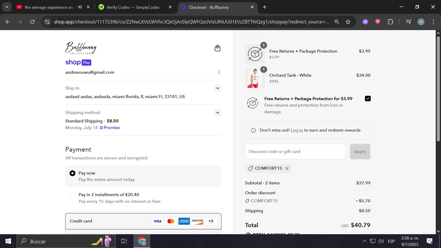441x248 pixels.
Task: Open the tab search dropdown arrow
Action: coord(7,7)
